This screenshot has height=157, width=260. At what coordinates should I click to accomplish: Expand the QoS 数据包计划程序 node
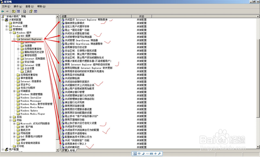(x=14, y=136)
